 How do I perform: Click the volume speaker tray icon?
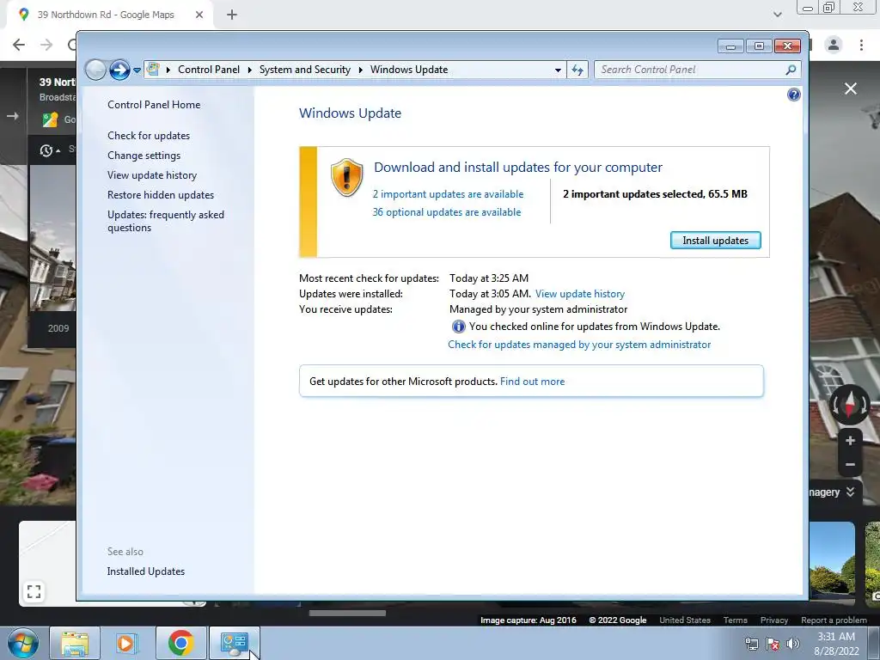[792, 644]
